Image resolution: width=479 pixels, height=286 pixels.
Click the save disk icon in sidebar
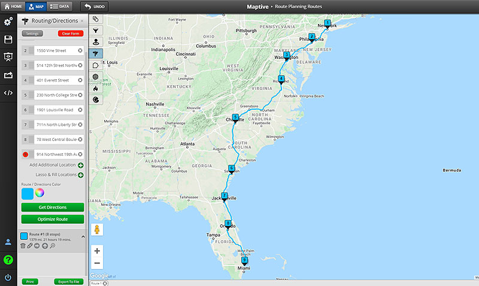point(8,40)
